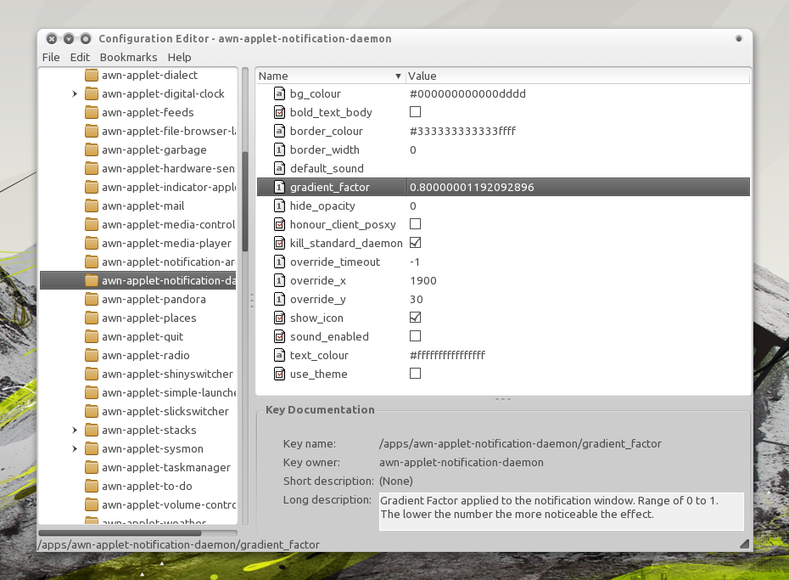Click the kill_standard_daemon key icon
The image size is (789, 580).
coord(279,243)
